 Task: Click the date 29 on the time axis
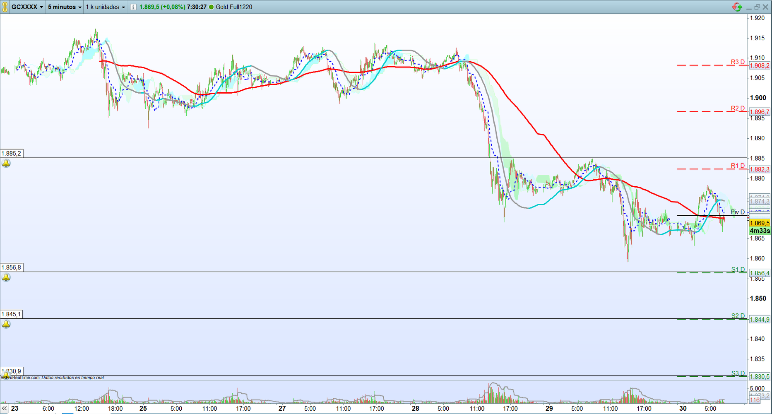549,409
